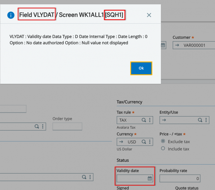Click into the Probability rate field
Screen dimensions: 215x190
pyautogui.click(x=180, y=178)
